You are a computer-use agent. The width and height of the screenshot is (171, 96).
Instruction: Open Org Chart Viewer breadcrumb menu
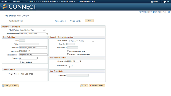pos(68,2)
